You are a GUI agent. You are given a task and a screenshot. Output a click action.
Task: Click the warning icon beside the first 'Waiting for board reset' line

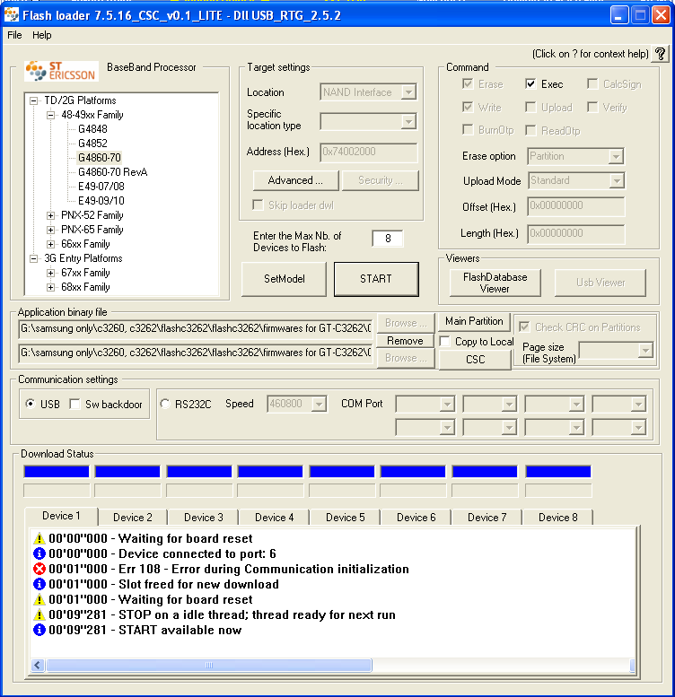coord(39,538)
